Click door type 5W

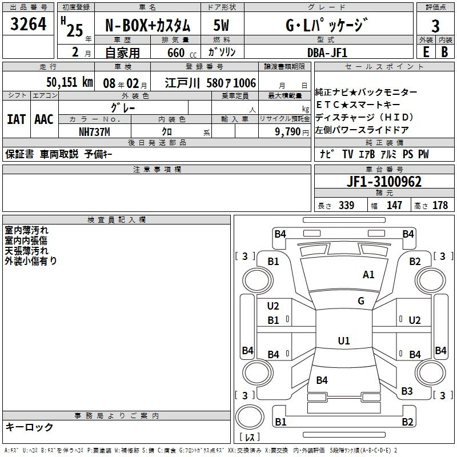pos(221,25)
